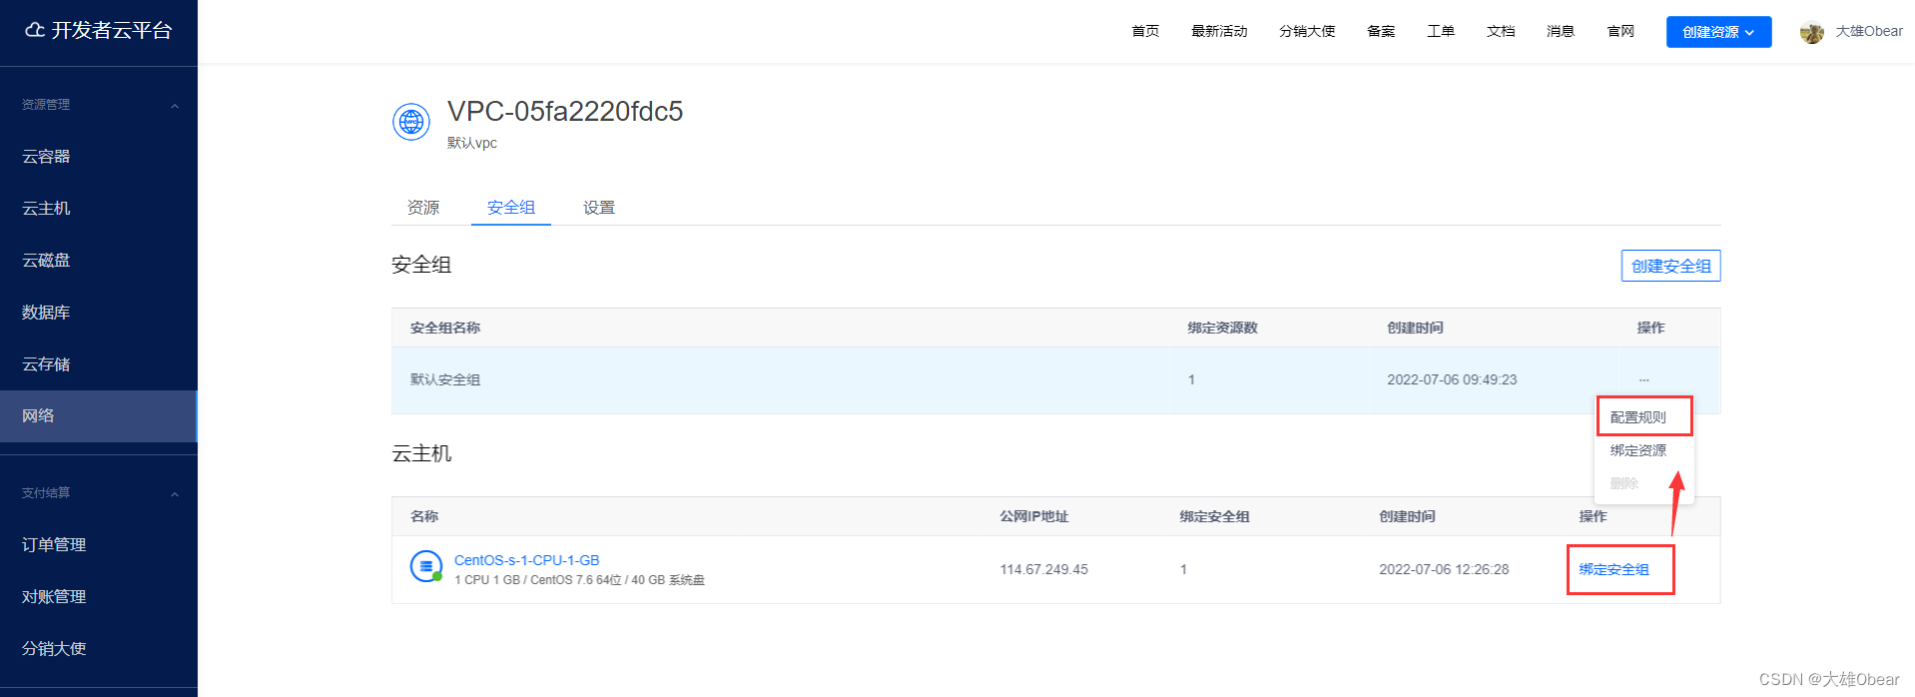Open 分销大使 in the top navigation
Screen dimensions: 1915x697
1307,31
